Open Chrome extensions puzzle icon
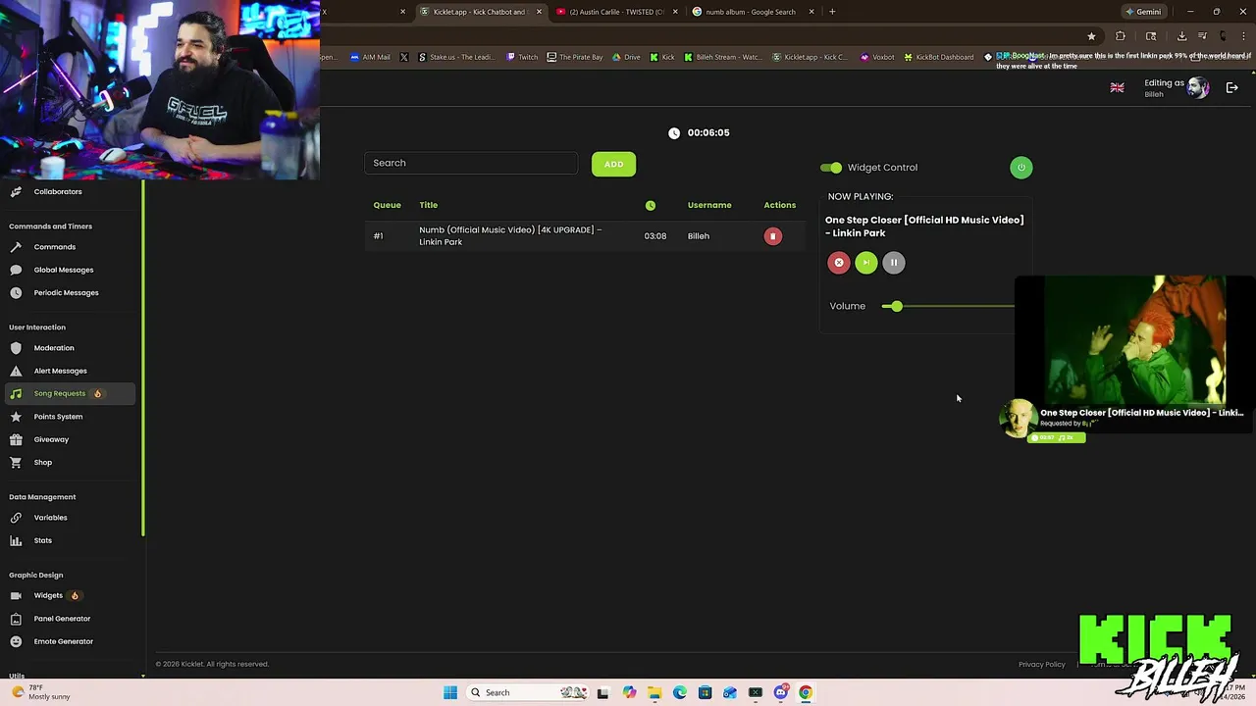The height and width of the screenshot is (706, 1256). [x=1121, y=36]
